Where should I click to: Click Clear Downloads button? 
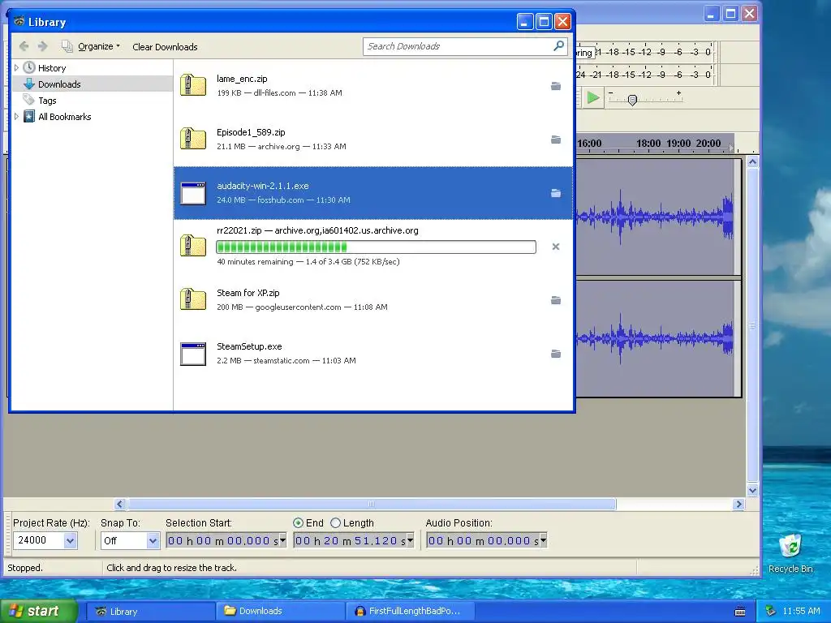pos(165,46)
